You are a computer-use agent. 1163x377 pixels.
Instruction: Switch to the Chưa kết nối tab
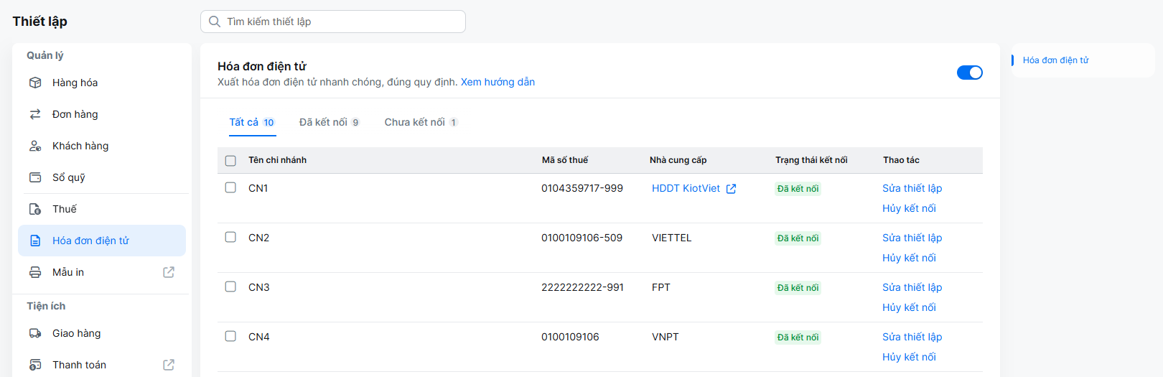(x=421, y=122)
